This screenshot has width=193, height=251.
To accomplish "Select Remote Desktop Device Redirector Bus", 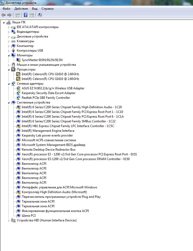I will (x=49, y=150).
